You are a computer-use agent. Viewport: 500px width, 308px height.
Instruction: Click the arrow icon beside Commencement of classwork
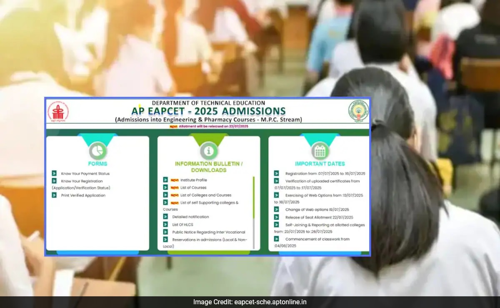tap(275, 239)
